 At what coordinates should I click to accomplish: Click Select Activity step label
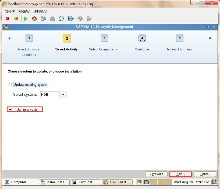66,49
